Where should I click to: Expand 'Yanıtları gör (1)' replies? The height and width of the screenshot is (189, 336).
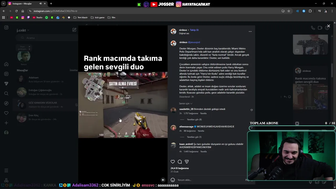pyautogui.click(x=194, y=137)
